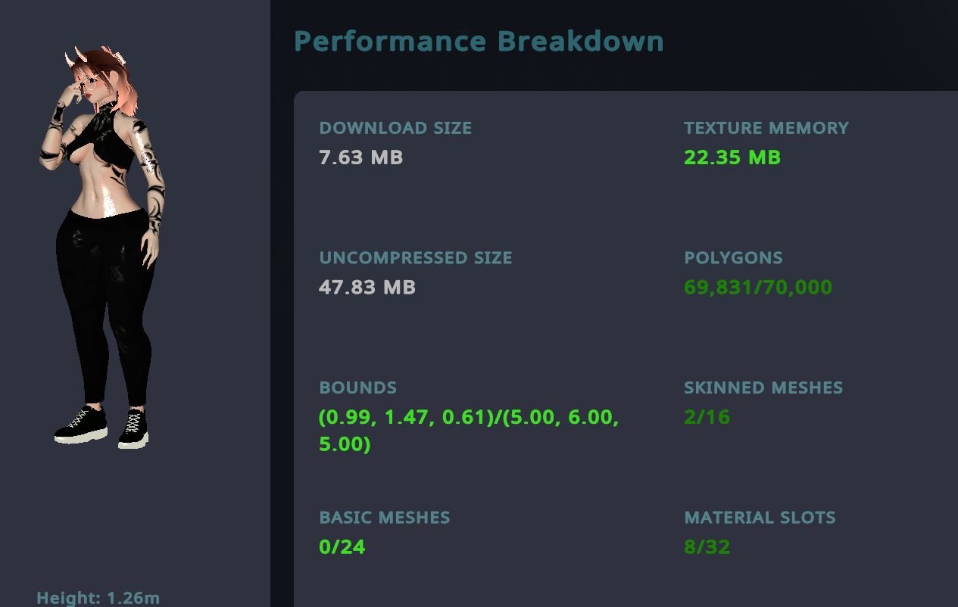Image resolution: width=958 pixels, height=607 pixels.
Task: Select the DOWNLOAD SIZE label
Action: [395, 128]
